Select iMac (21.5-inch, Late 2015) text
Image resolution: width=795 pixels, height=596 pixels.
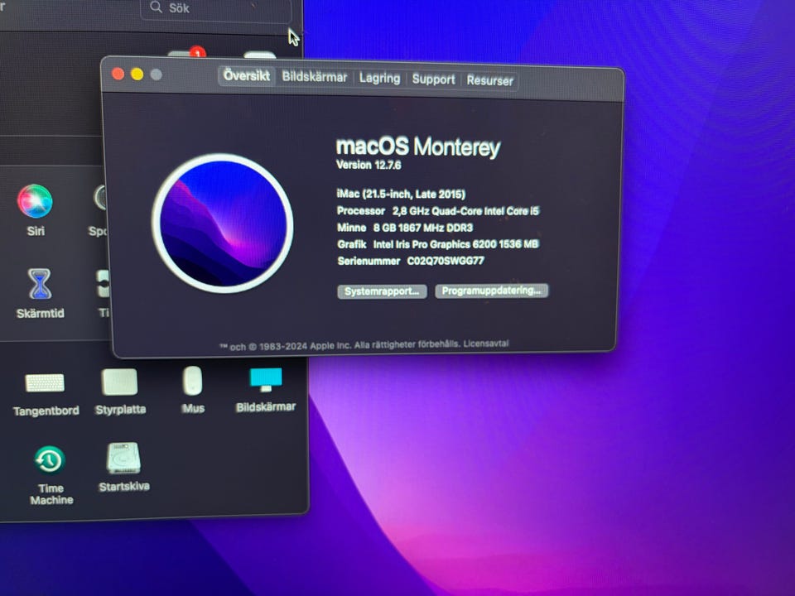coord(401,194)
